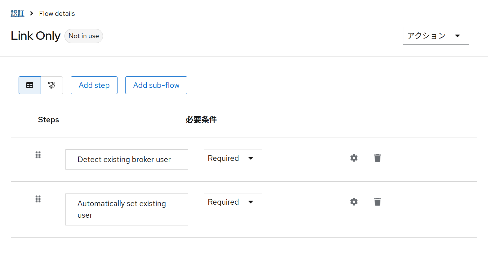Grab drag handle of Automatically set existing user
488x259 pixels.
click(x=38, y=199)
